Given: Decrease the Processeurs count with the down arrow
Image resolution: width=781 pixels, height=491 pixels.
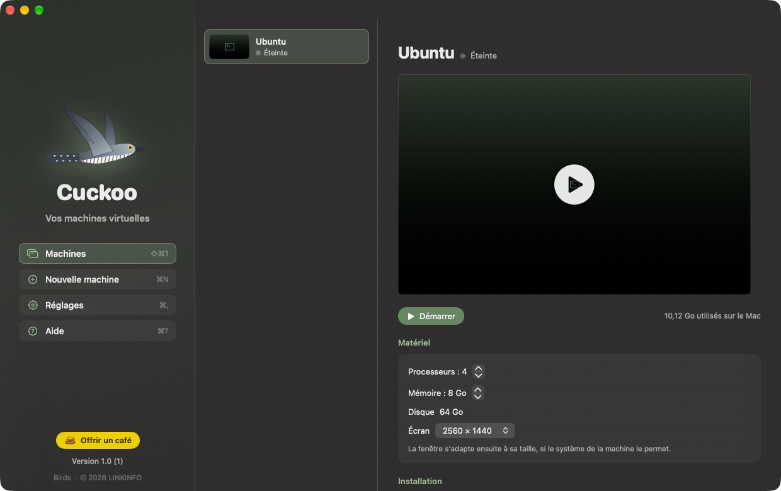Looking at the screenshot, I should (x=478, y=375).
